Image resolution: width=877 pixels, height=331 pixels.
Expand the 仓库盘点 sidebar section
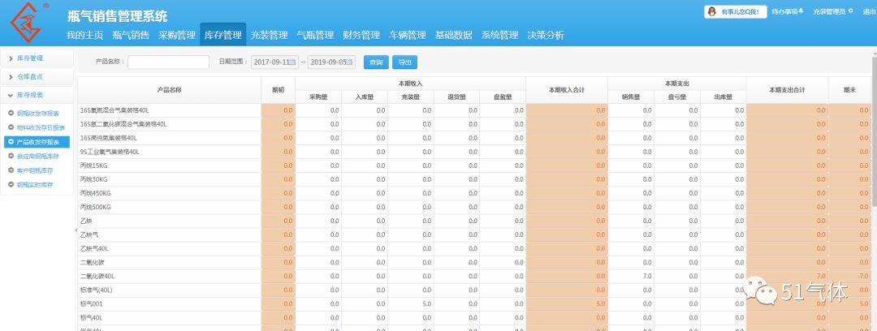37,76
